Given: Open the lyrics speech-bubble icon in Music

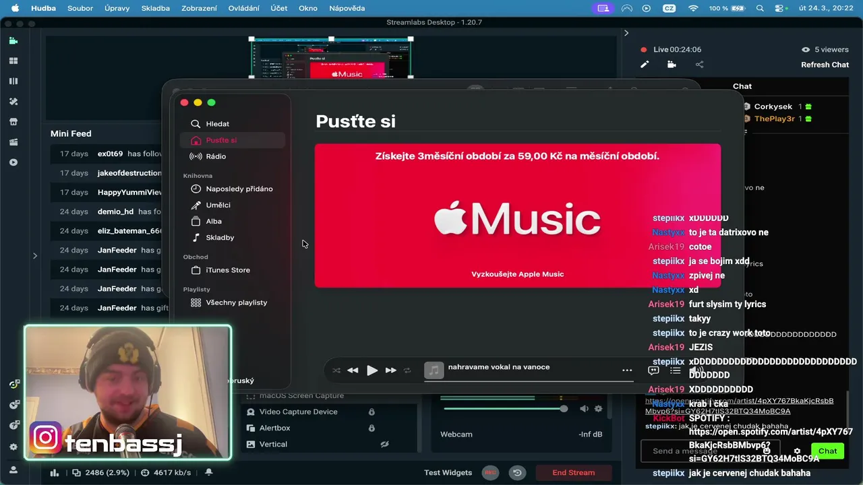Looking at the screenshot, I should (x=653, y=370).
